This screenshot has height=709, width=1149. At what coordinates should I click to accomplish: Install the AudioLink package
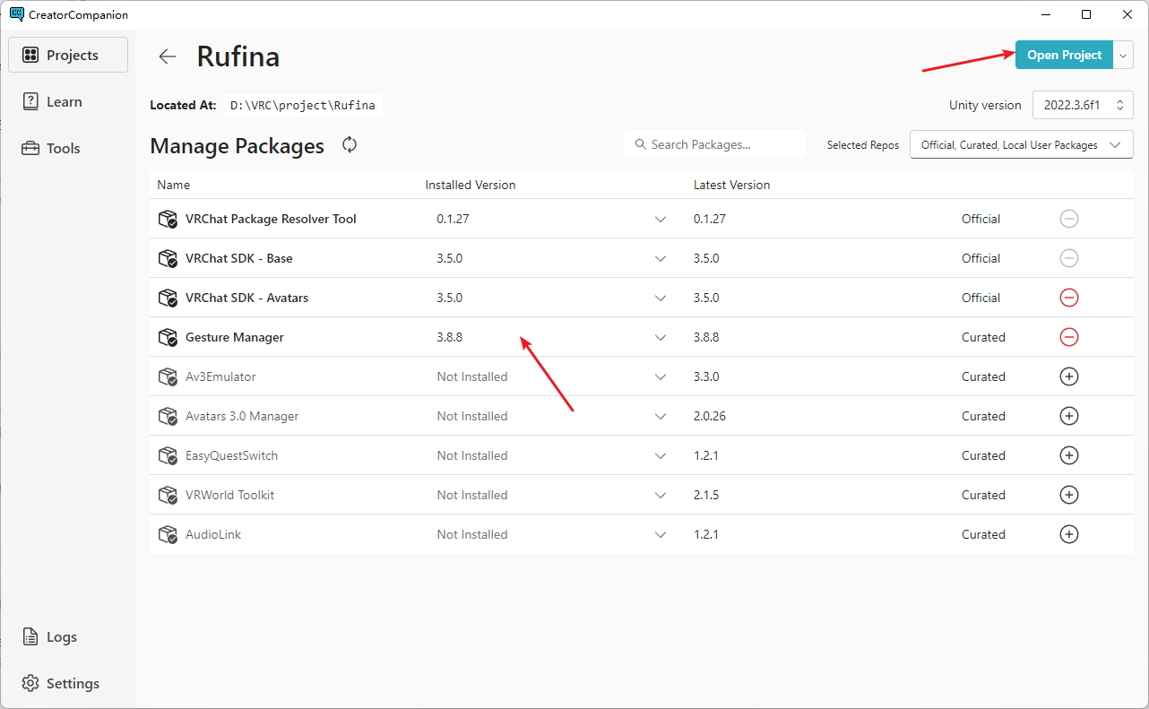click(x=1068, y=534)
